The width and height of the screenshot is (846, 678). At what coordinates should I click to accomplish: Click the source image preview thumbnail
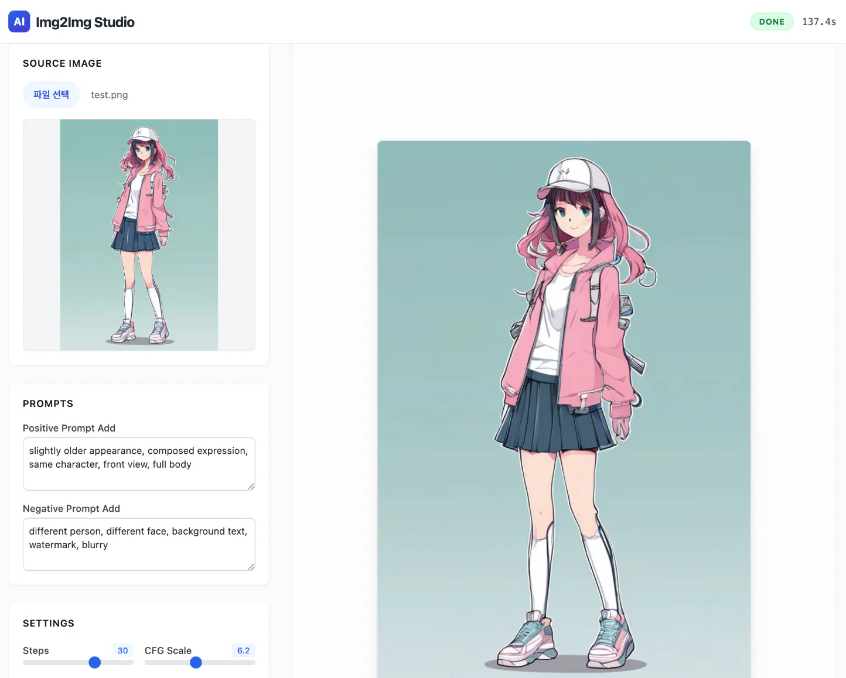[x=139, y=235]
